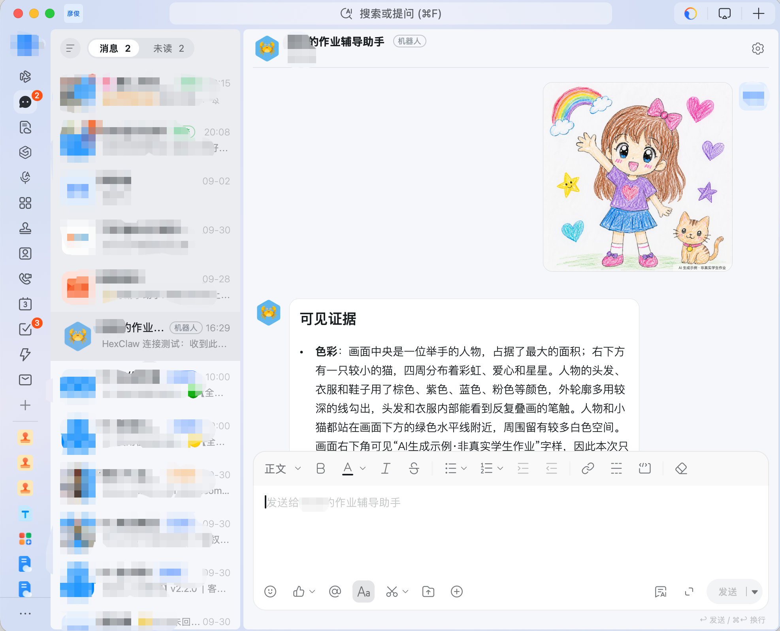Viewport: 780px width, 631px height.
Task: Open the phone call icon in the sidebar
Action: point(25,279)
